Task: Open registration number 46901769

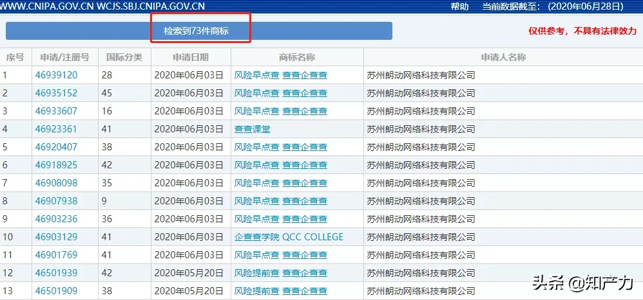Action: (x=56, y=255)
